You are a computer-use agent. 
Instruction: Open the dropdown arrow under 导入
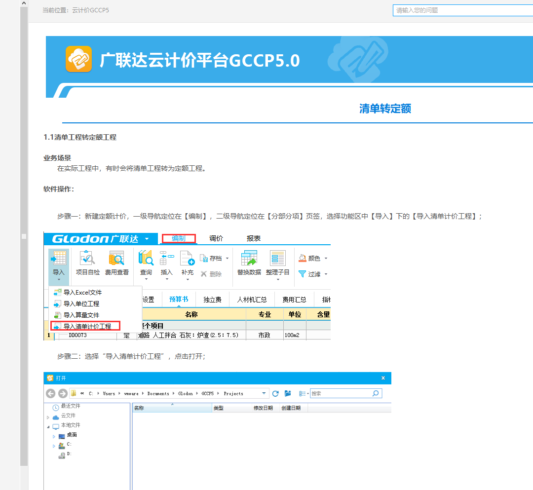click(59, 280)
